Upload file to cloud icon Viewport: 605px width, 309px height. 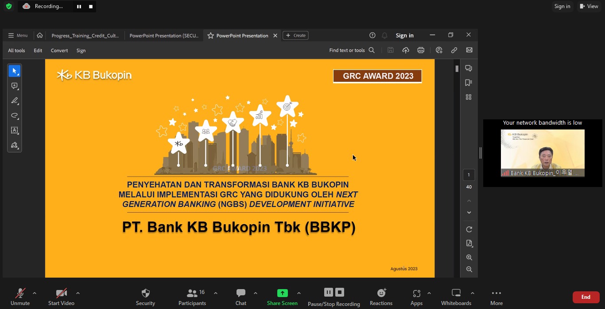click(406, 50)
